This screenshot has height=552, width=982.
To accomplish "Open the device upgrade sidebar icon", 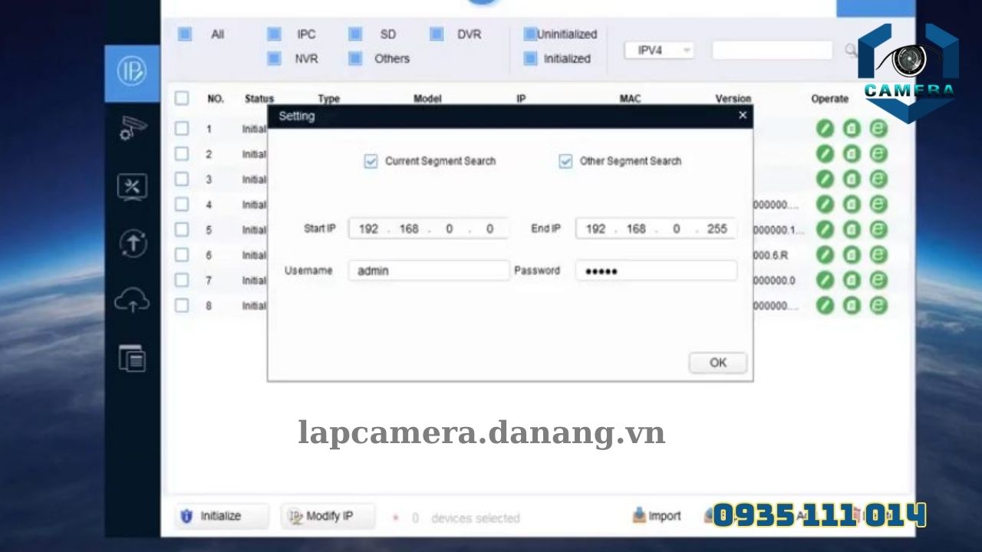I will coord(132,243).
